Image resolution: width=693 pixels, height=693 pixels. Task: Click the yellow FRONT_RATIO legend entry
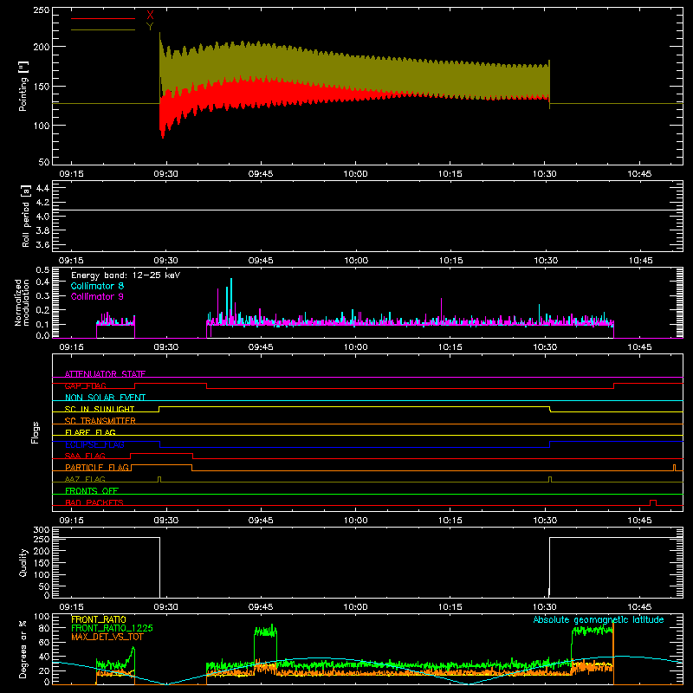pyautogui.click(x=99, y=619)
